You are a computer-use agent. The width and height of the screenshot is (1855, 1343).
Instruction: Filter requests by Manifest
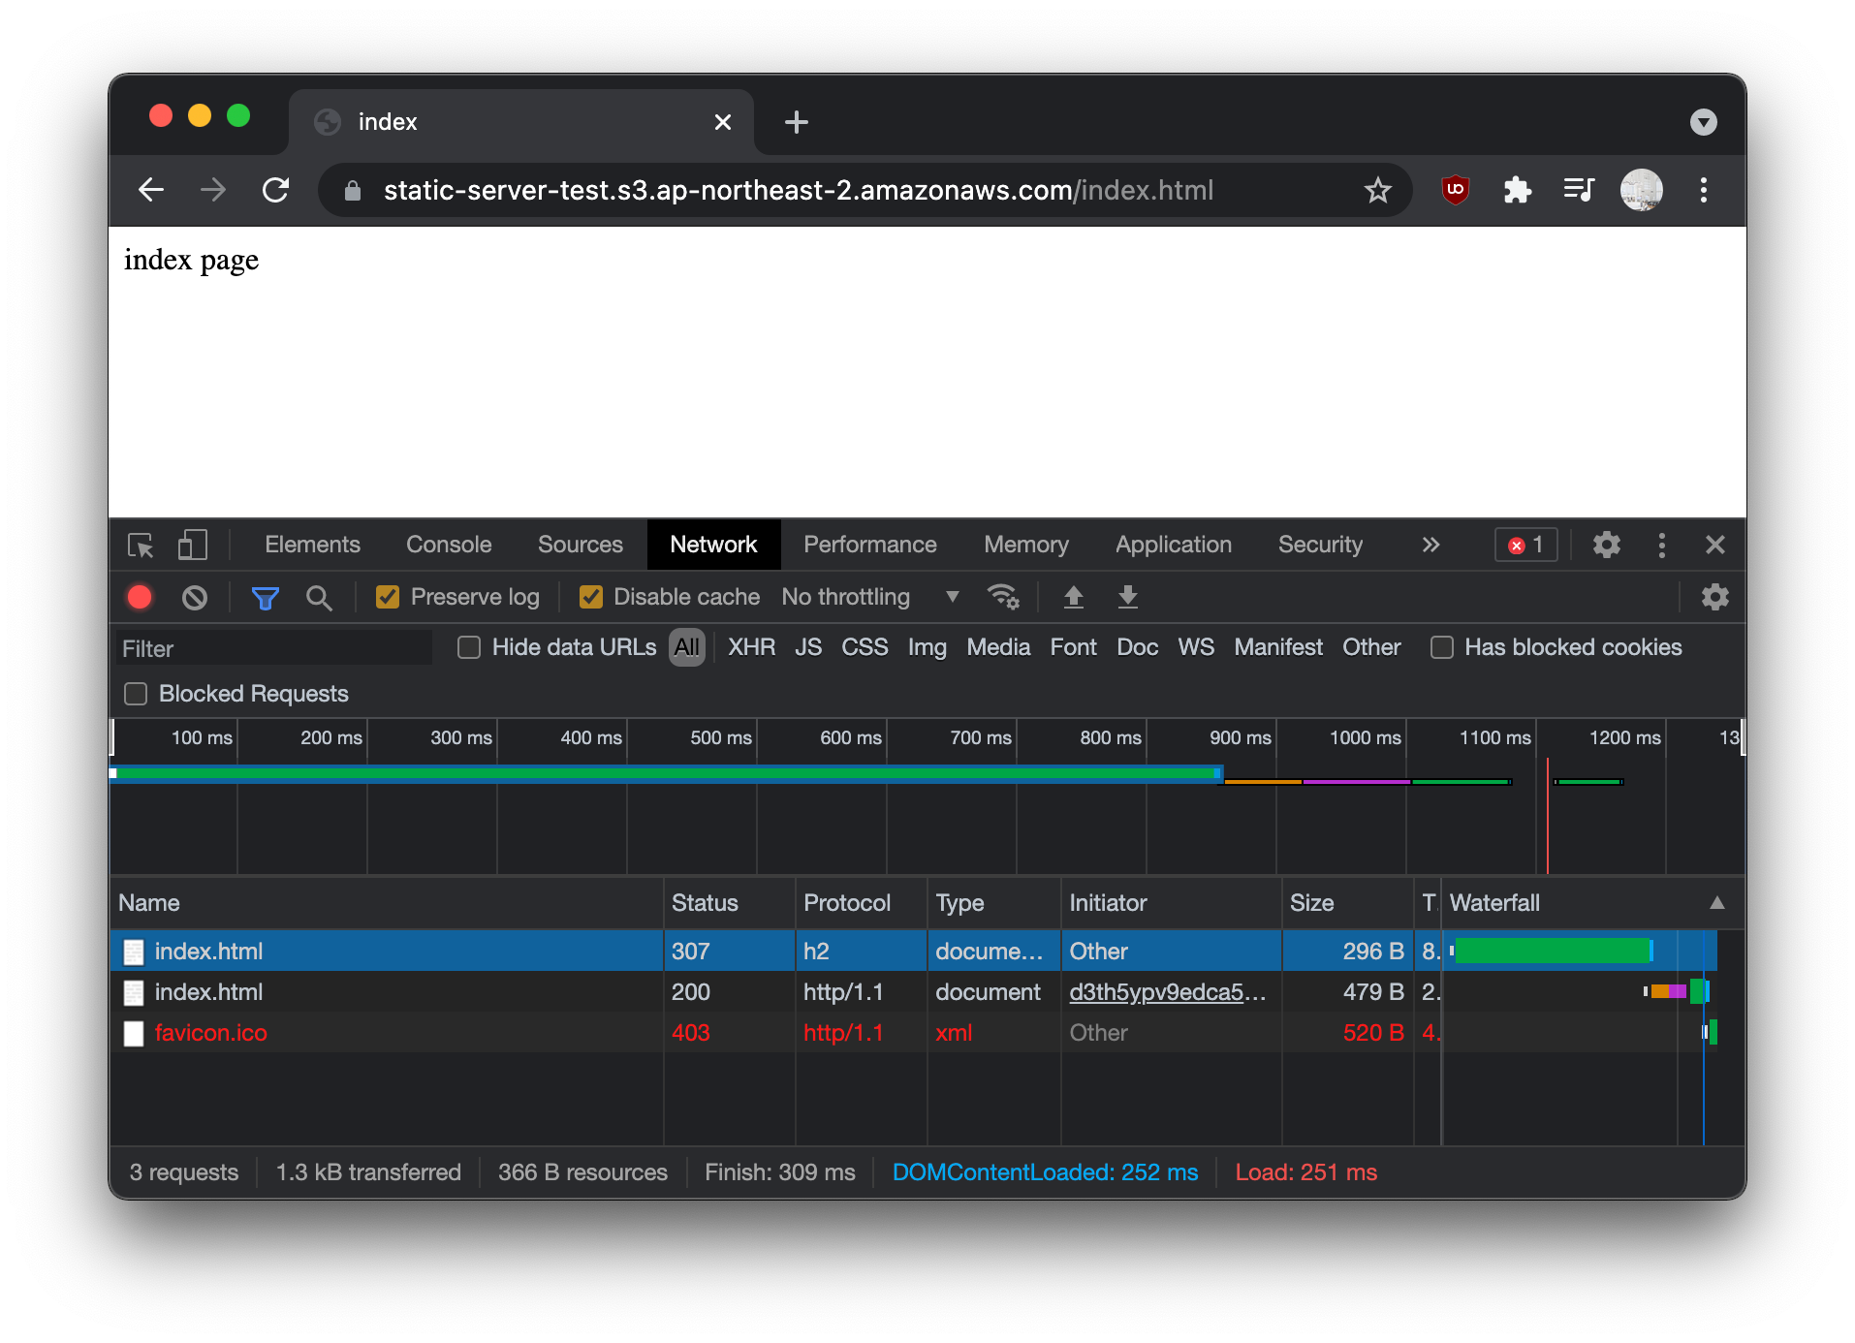point(1277,647)
